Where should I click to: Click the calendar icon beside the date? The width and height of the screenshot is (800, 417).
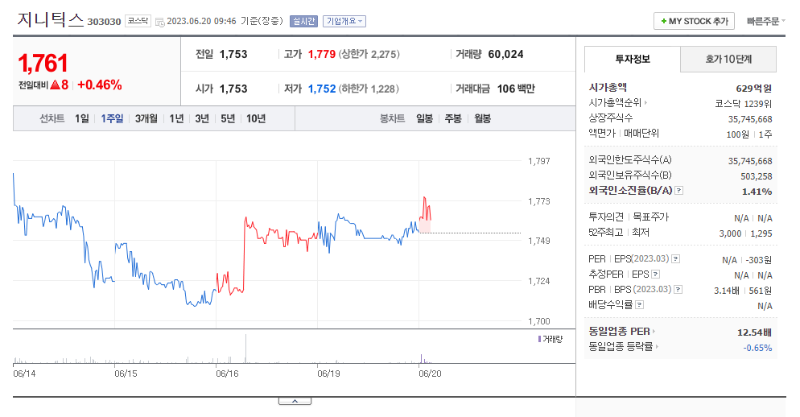pos(159,22)
